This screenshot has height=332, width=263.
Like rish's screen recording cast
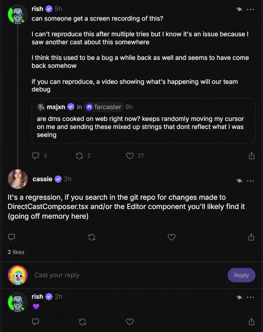pyautogui.click(x=130, y=155)
